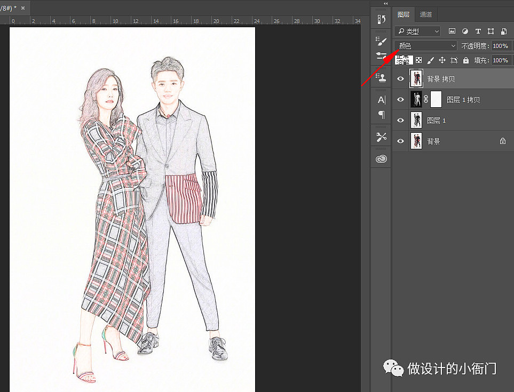Screen dimensions: 514x392
Task: Toggle lock transparent pixels button
Action: (418, 60)
